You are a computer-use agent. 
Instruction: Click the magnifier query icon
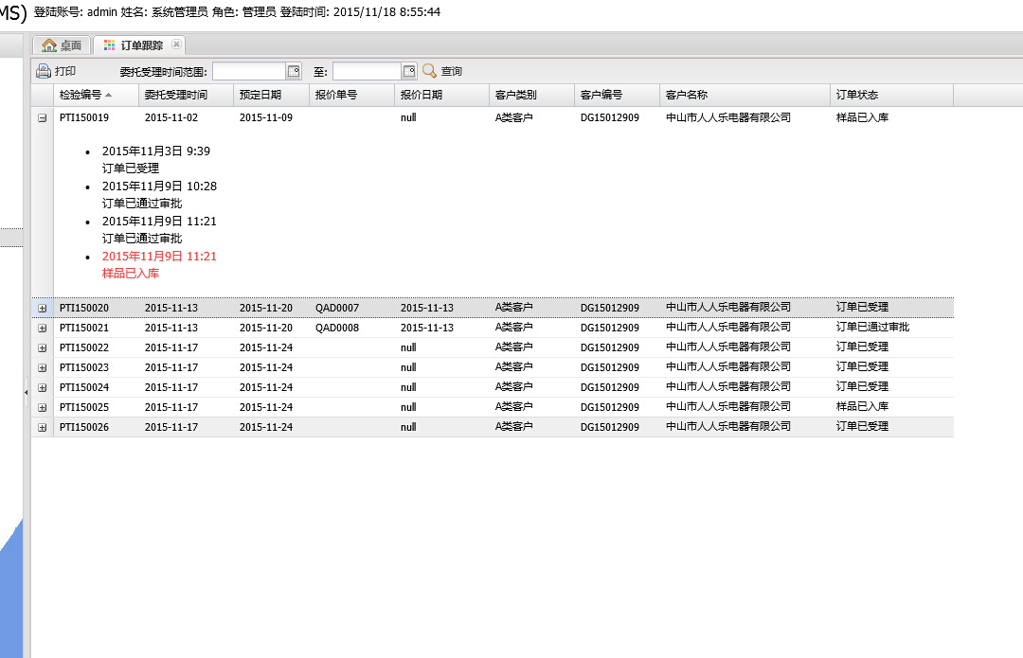[x=429, y=71]
